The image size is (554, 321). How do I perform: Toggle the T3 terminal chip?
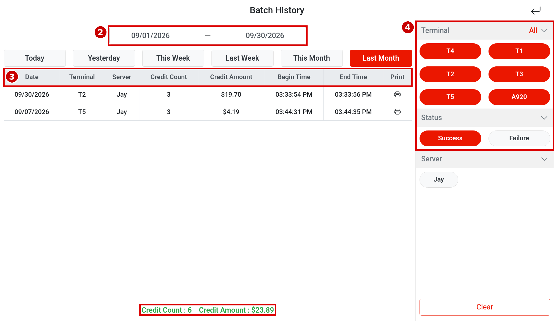point(519,74)
